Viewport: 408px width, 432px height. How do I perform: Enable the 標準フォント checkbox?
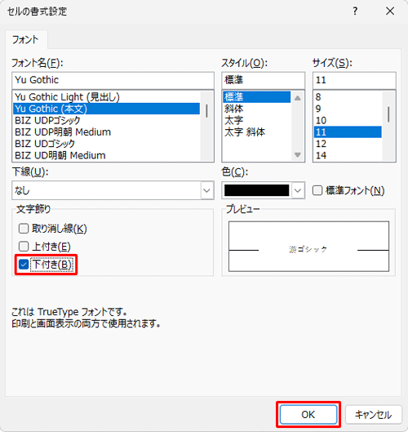pos(317,190)
